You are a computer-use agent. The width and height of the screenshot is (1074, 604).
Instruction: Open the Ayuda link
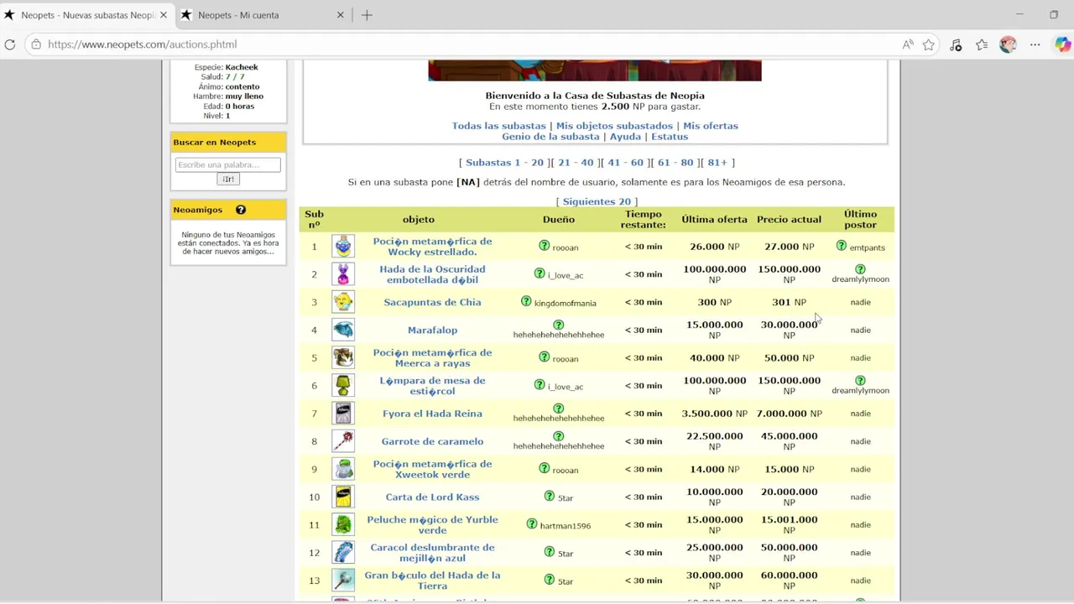pyautogui.click(x=625, y=137)
